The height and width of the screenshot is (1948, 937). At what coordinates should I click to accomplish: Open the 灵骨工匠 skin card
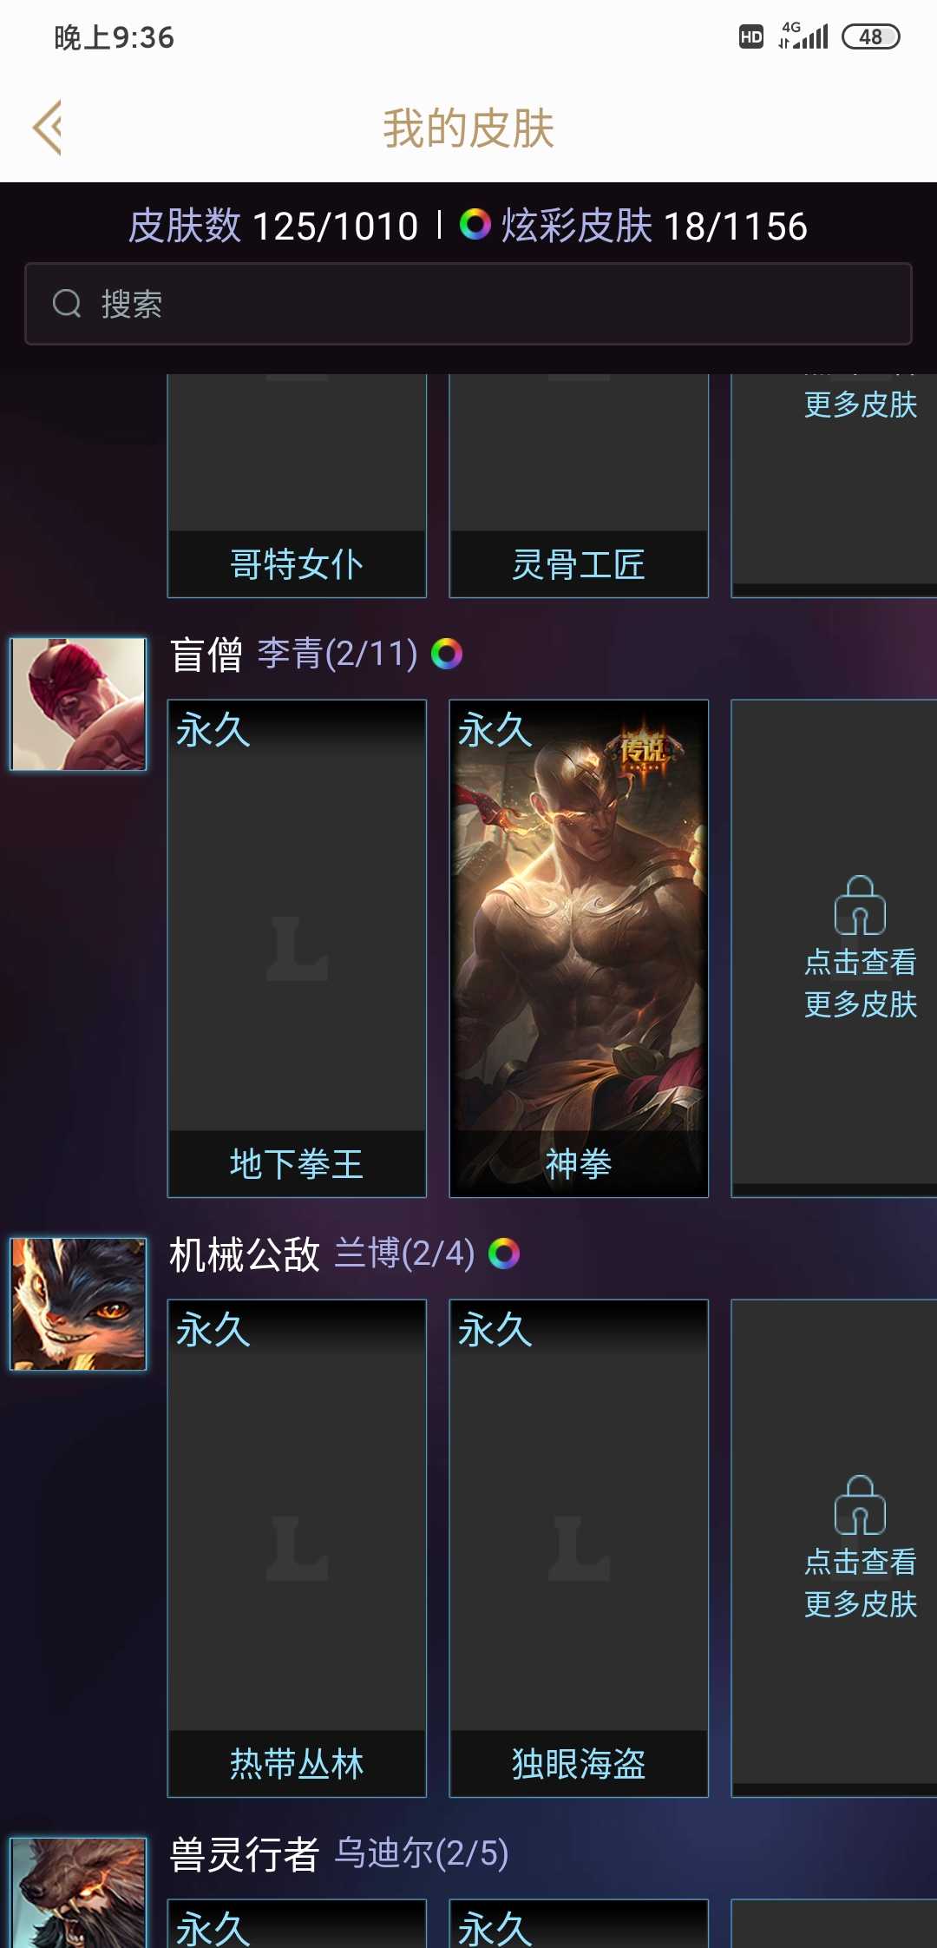point(579,486)
